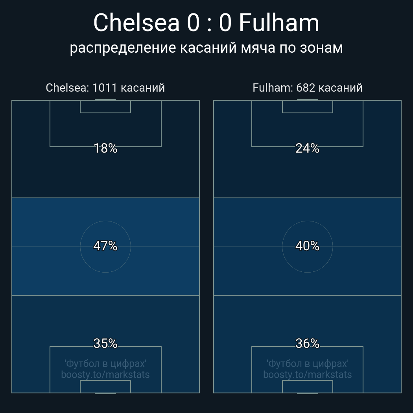
Task: Click Chelsea's 47% midfield label
Action: 105,246
